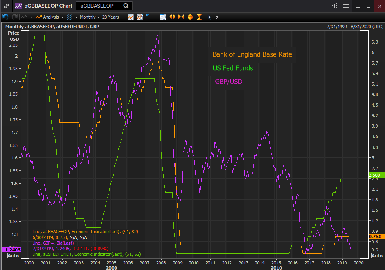Toggle the left axis Auto scale button
The width and height of the screenshot is (385, 270).
coord(13,256)
